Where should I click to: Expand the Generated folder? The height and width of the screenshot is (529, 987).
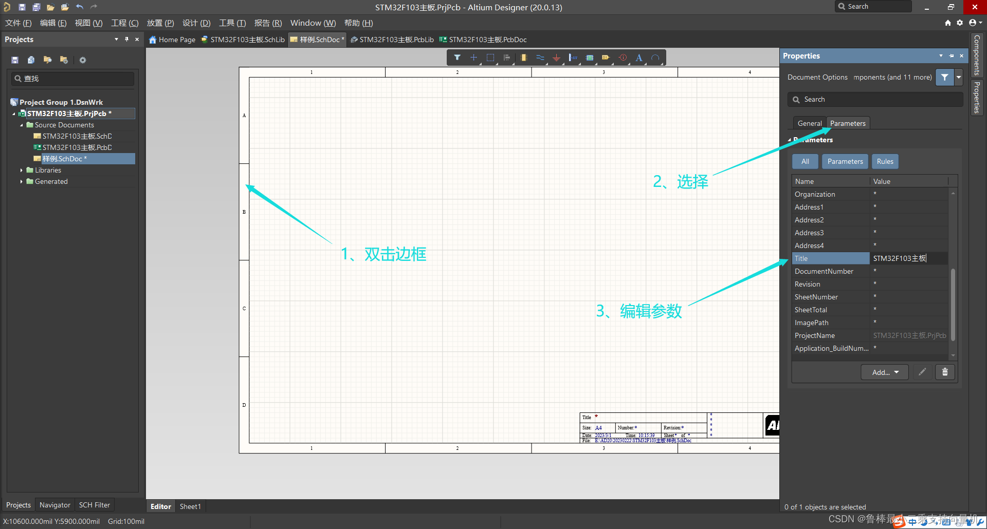(x=22, y=181)
